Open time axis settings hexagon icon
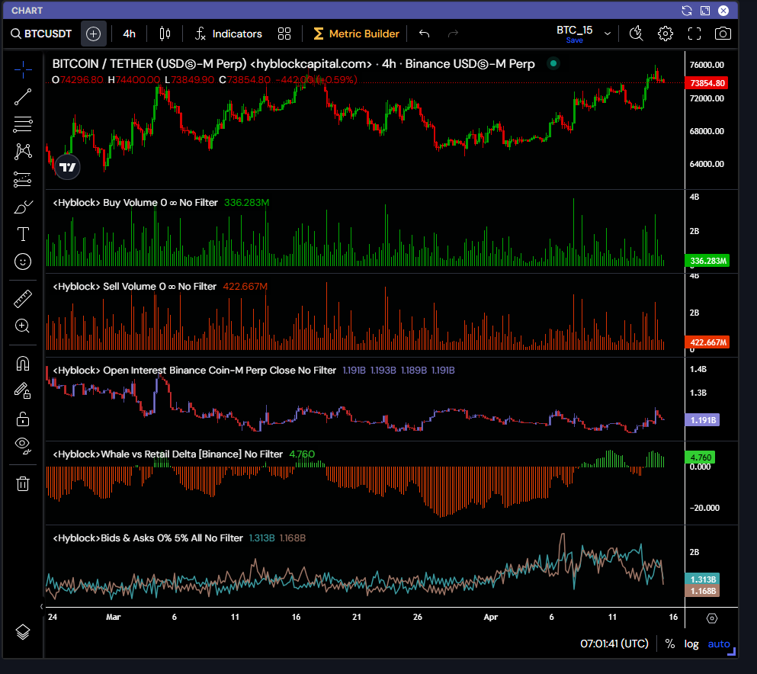The width and height of the screenshot is (757, 674). pyautogui.click(x=712, y=618)
